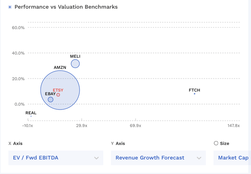Image resolution: width=251 pixels, height=174 pixels.
Task: Click the FTCH ticker label
Action: pyautogui.click(x=195, y=90)
